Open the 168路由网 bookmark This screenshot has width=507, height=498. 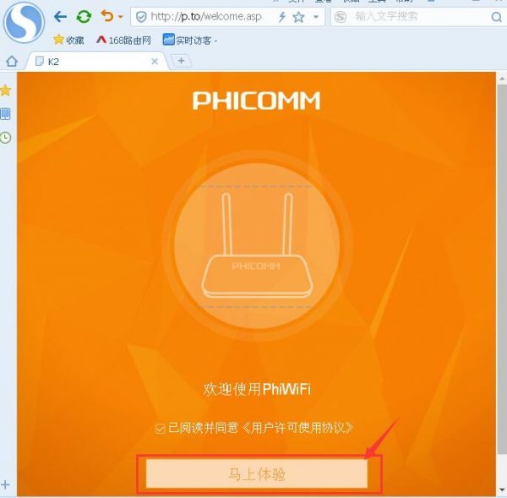pyautogui.click(x=123, y=40)
